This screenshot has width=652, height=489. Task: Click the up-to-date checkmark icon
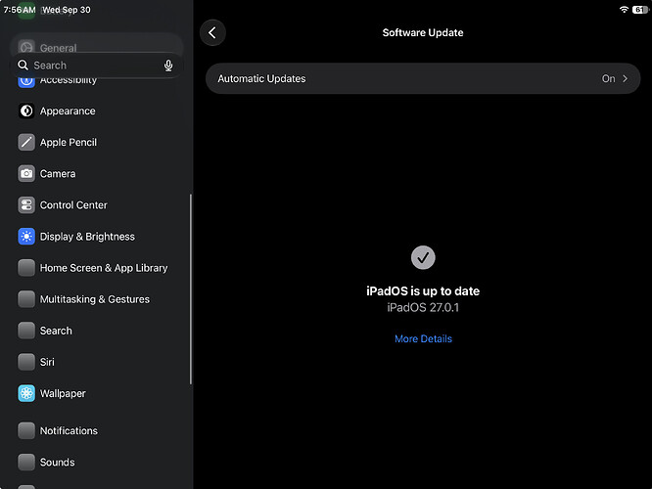423,257
